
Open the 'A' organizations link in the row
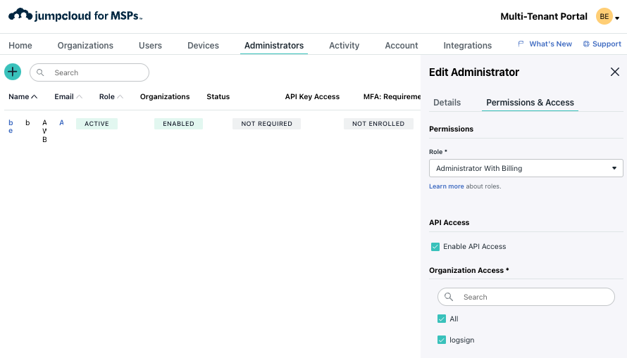61,122
